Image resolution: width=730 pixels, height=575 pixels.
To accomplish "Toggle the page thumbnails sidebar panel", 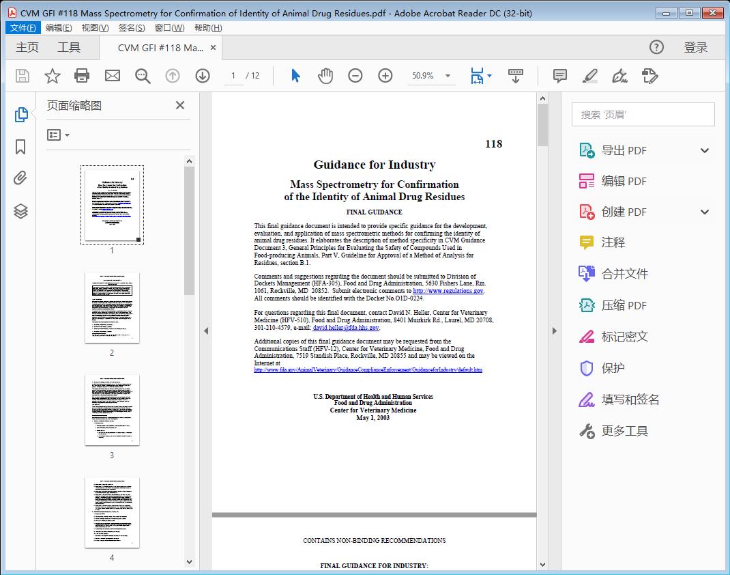I will pos(20,115).
